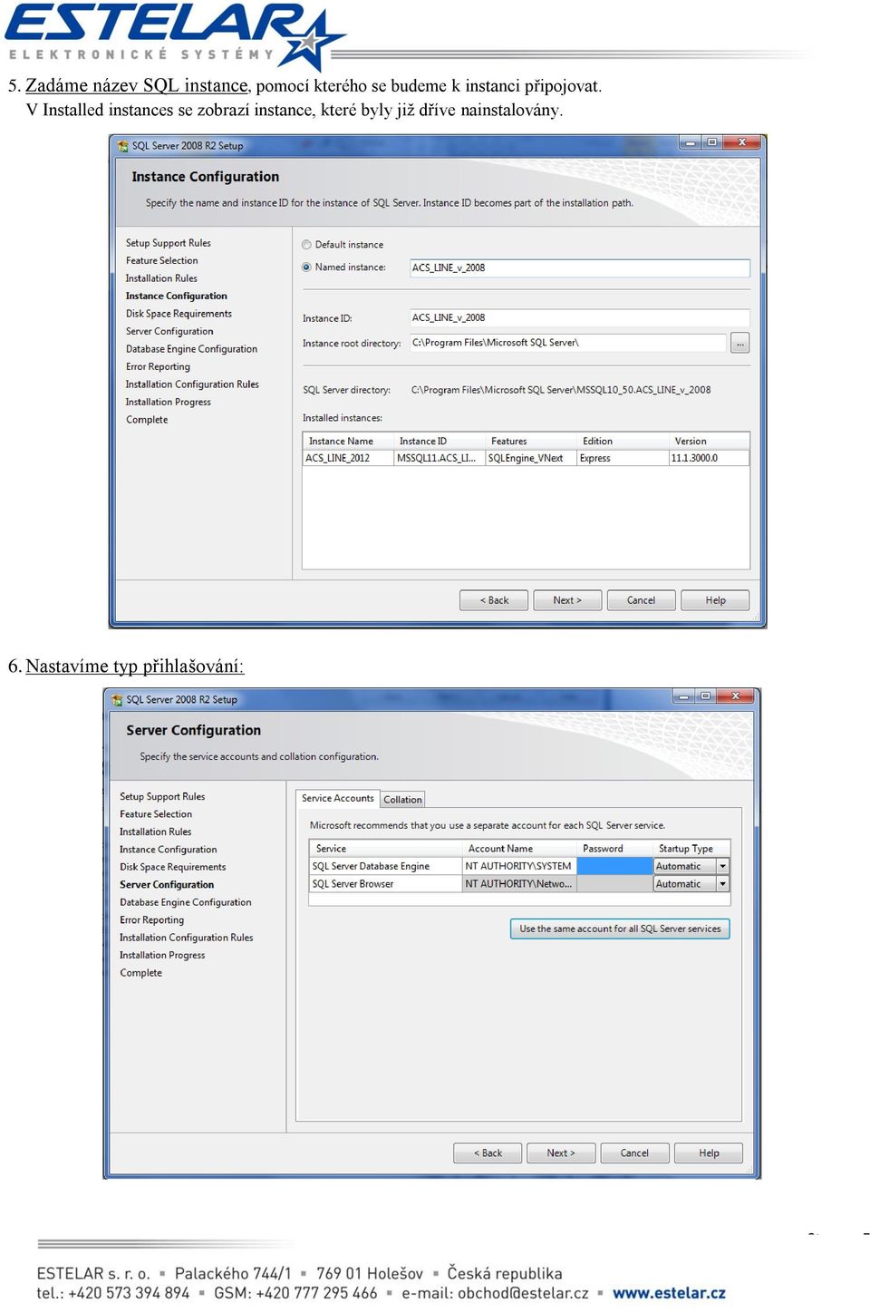Click Setup Support Rules in upper window
The image size is (870, 1313).
pyautogui.click(x=168, y=243)
